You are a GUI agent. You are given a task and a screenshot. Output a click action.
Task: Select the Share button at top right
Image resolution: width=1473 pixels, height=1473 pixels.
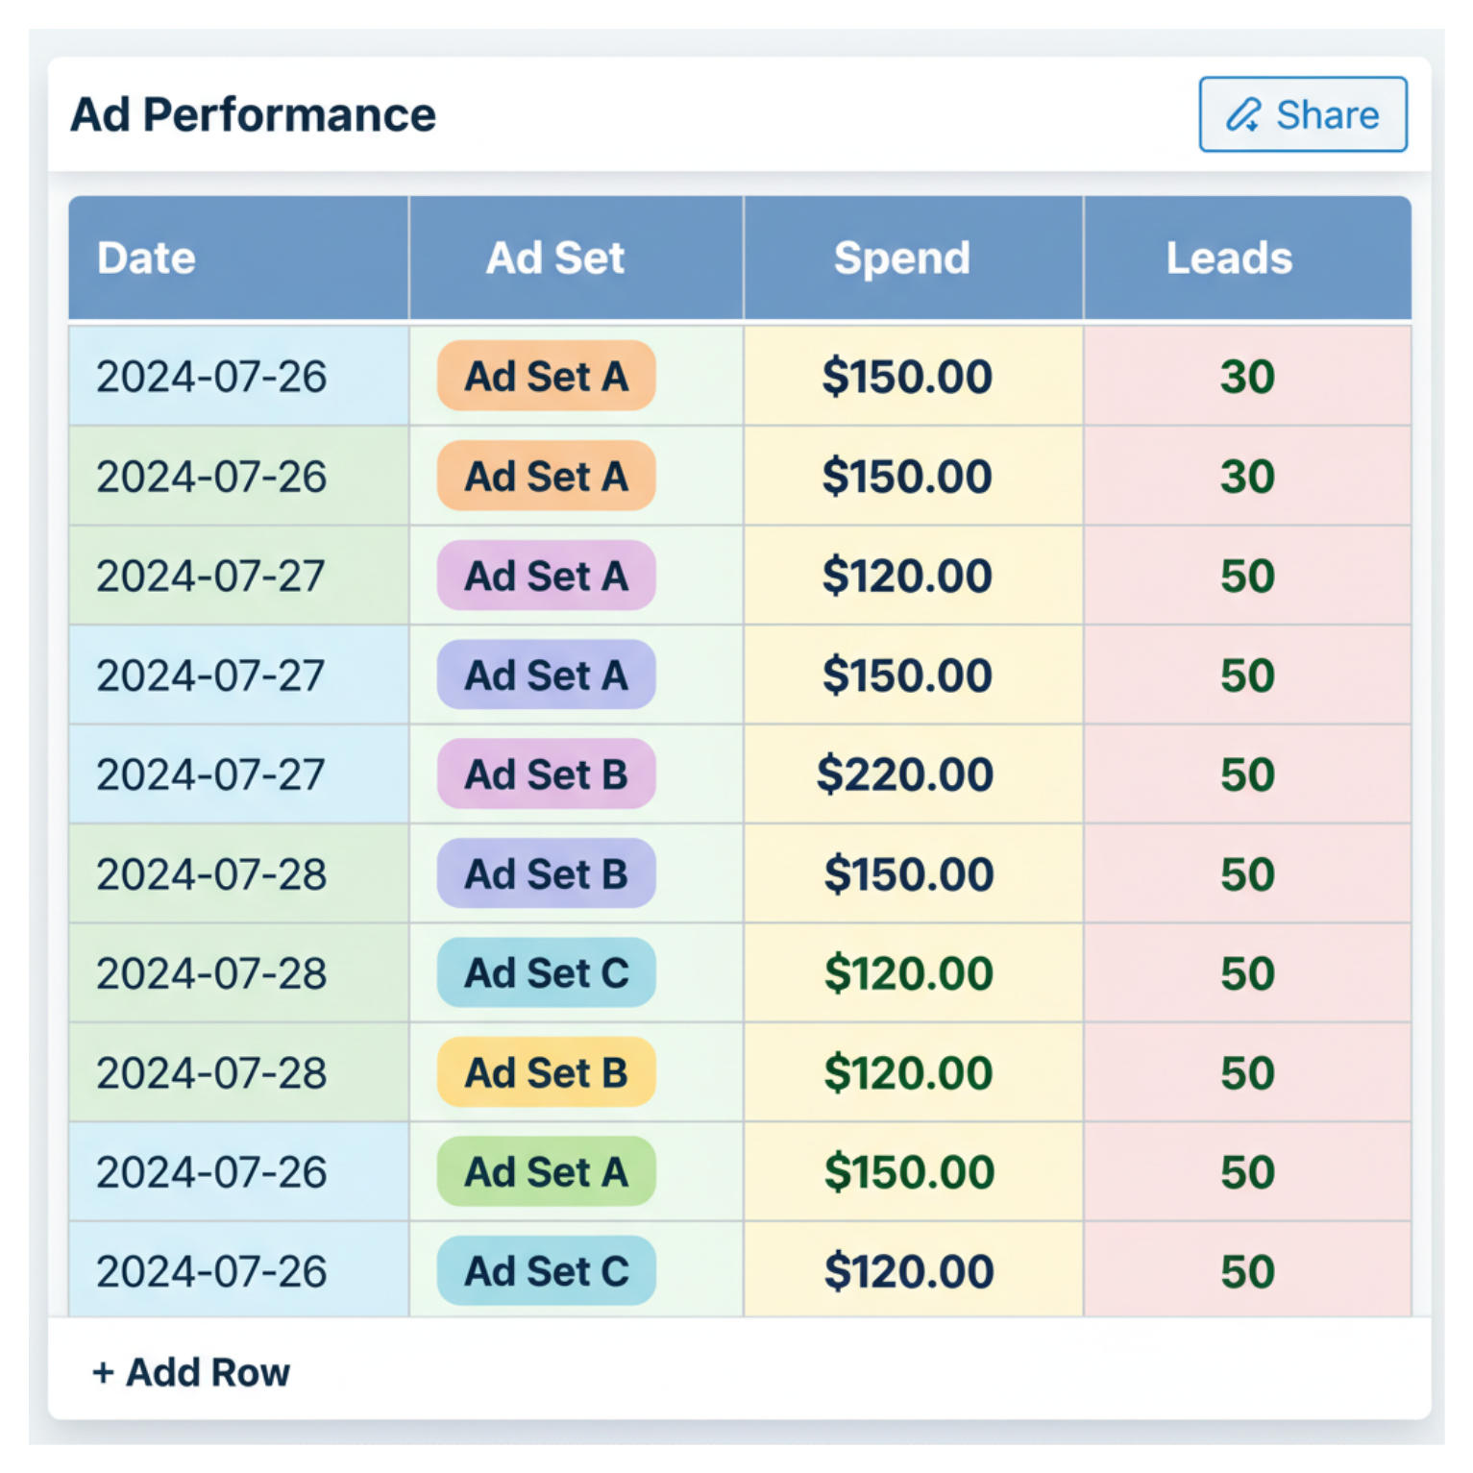(1301, 116)
